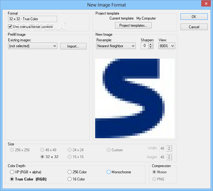Click the Format text field
This screenshot has height=191, width=213.
coord(33,19)
